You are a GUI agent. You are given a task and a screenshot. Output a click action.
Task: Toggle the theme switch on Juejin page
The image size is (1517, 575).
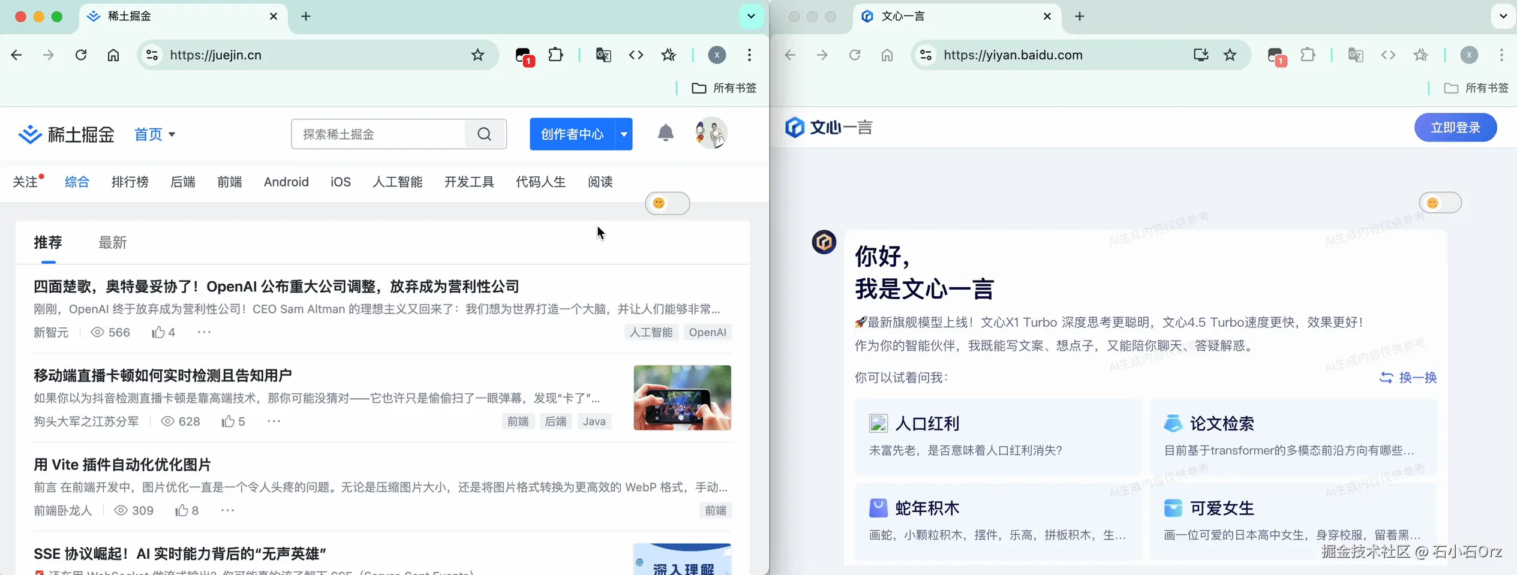(667, 203)
